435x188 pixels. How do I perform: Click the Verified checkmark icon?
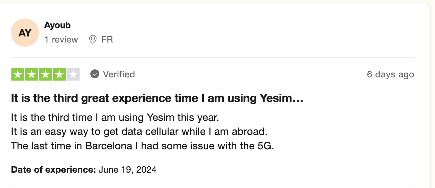(94, 74)
